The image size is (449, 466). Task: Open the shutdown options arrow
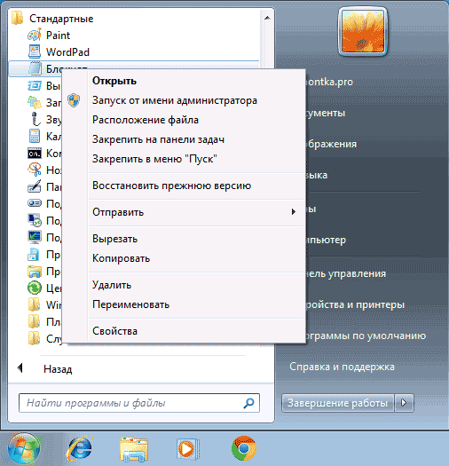coord(404,403)
